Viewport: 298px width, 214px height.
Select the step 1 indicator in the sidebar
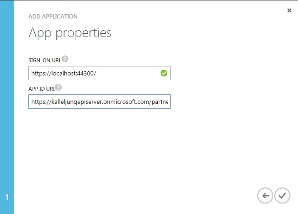(x=7, y=196)
